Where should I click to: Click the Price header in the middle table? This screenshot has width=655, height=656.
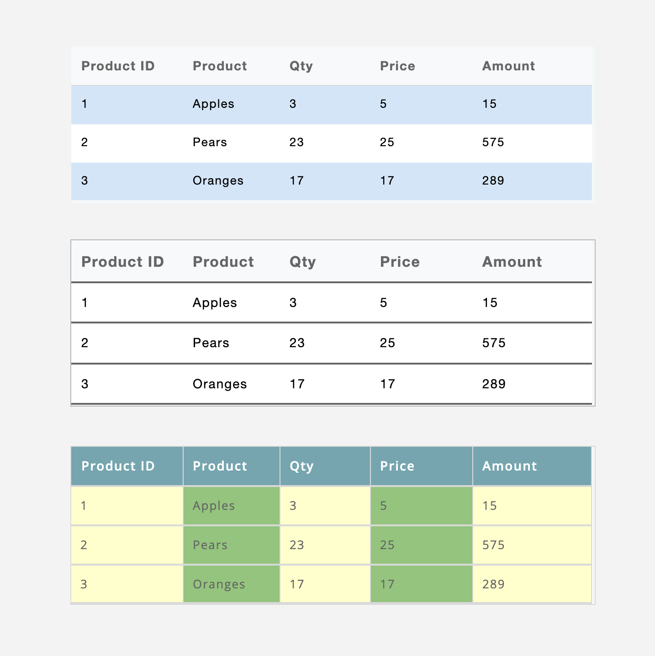coord(400,262)
